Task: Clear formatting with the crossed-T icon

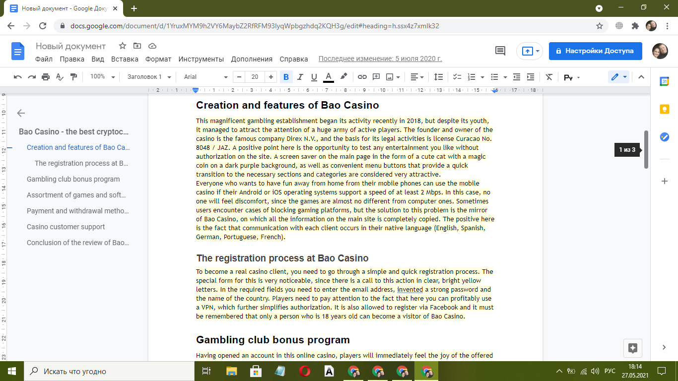Action: point(549,77)
